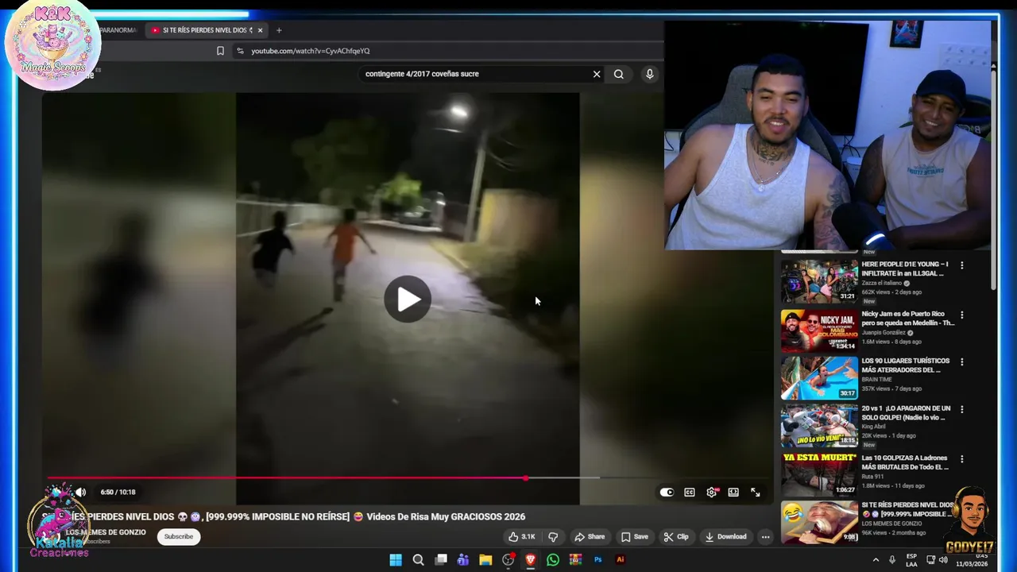Open options menu for Nicky Jam video
1017x572 pixels.
tap(961, 315)
